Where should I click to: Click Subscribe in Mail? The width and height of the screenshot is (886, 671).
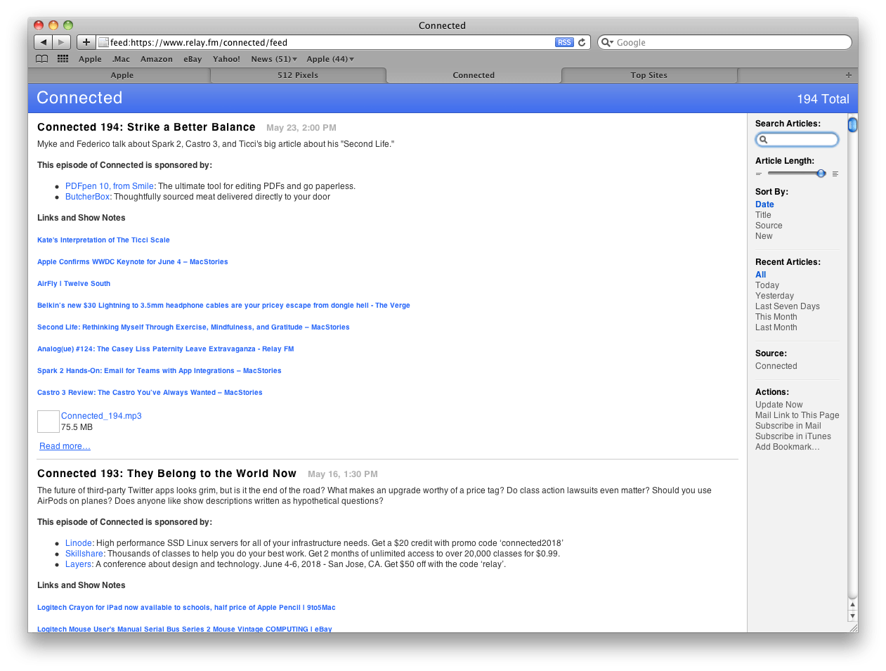coord(788,426)
